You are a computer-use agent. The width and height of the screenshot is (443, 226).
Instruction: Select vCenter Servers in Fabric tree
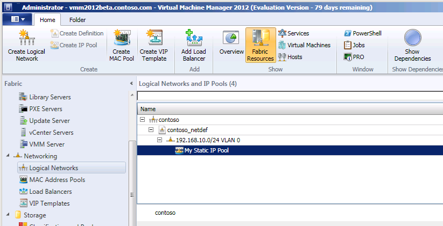pos(51,133)
